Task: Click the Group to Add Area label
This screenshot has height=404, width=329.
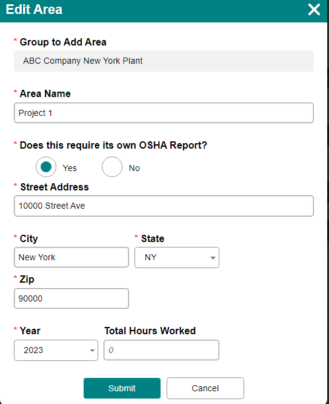Action: (63, 42)
